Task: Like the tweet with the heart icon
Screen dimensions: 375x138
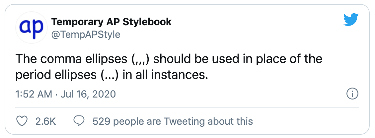Action: (x=22, y=121)
